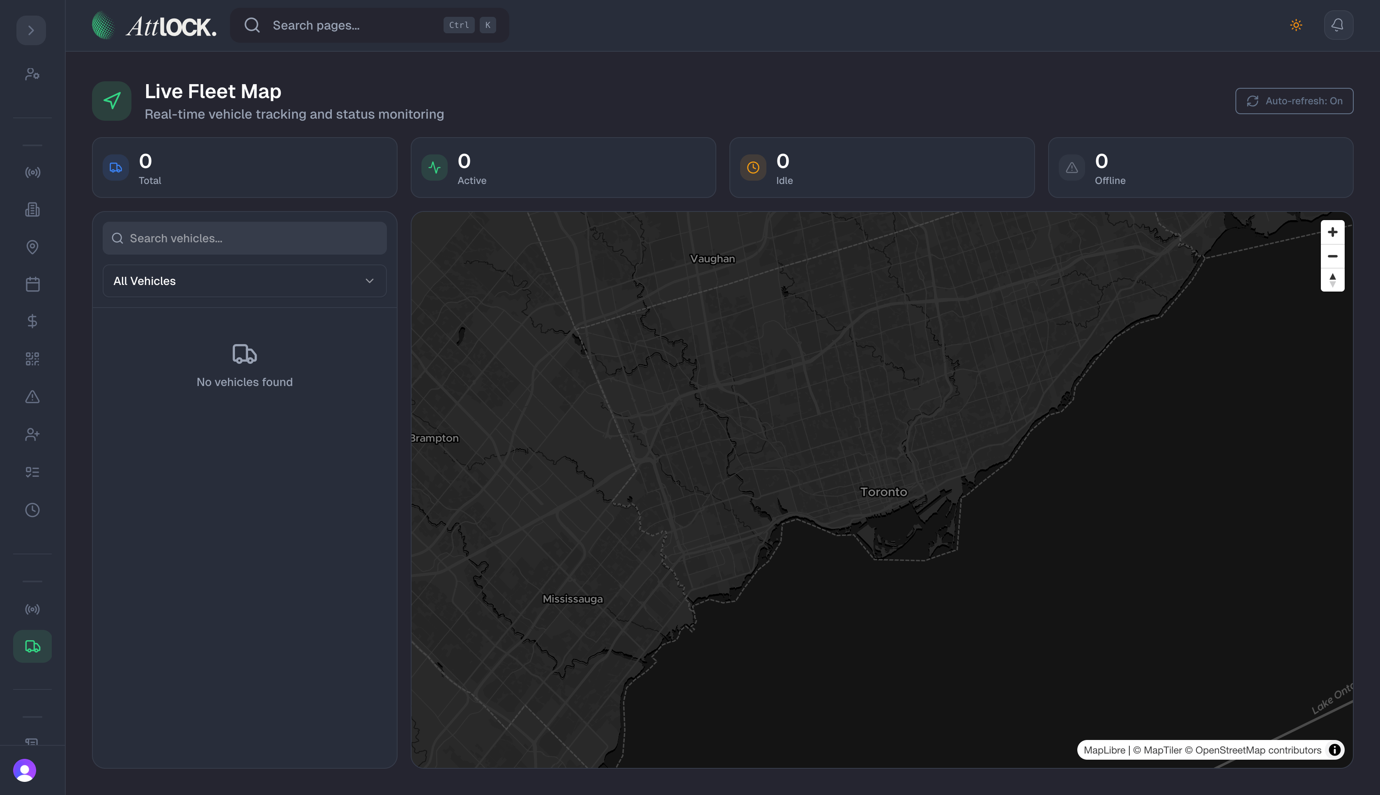Click the dollar billing icon in sidebar
The height and width of the screenshot is (795, 1380).
(32, 321)
